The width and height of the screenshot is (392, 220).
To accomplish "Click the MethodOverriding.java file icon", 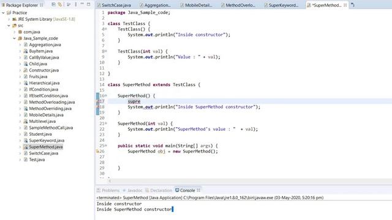I will point(26,109).
